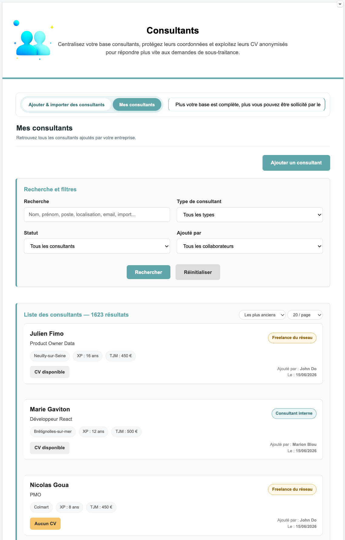Click the small chevron icon at top-right corner
This screenshot has width=345, height=540.
point(340,4)
